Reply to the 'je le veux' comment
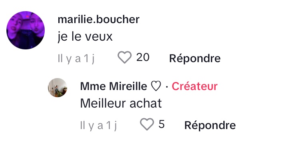282x145 pixels. click(195, 58)
